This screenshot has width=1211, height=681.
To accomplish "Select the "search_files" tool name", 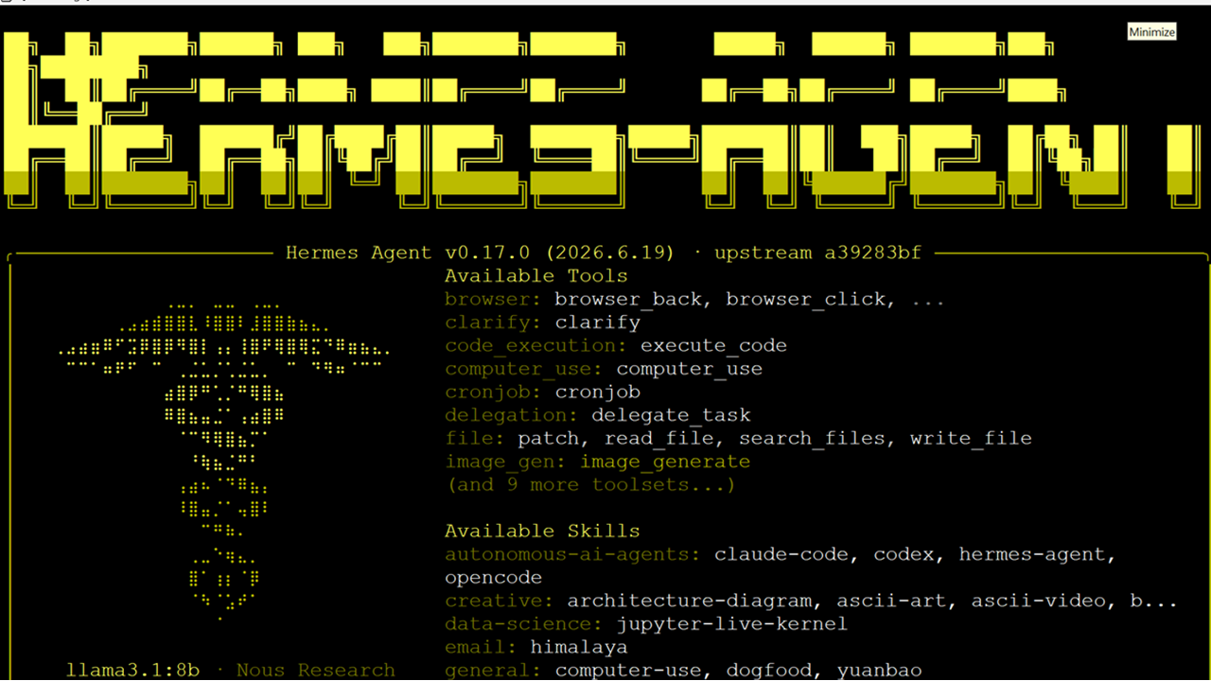I will (812, 439).
